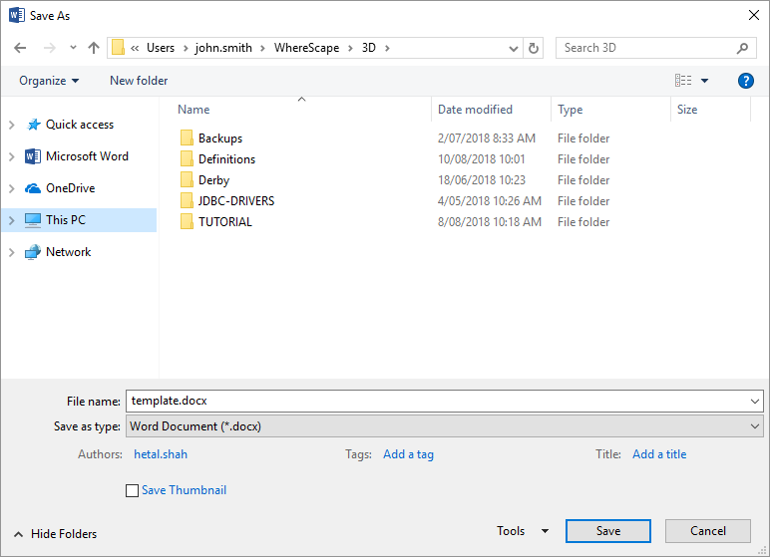The width and height of the screenshot is (770, 557).
Task: Collapse the pane with Hide Folders
Action: (x=56, y=534)
